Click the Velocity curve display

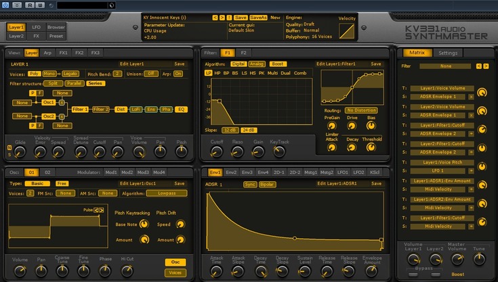pos(346,31)
